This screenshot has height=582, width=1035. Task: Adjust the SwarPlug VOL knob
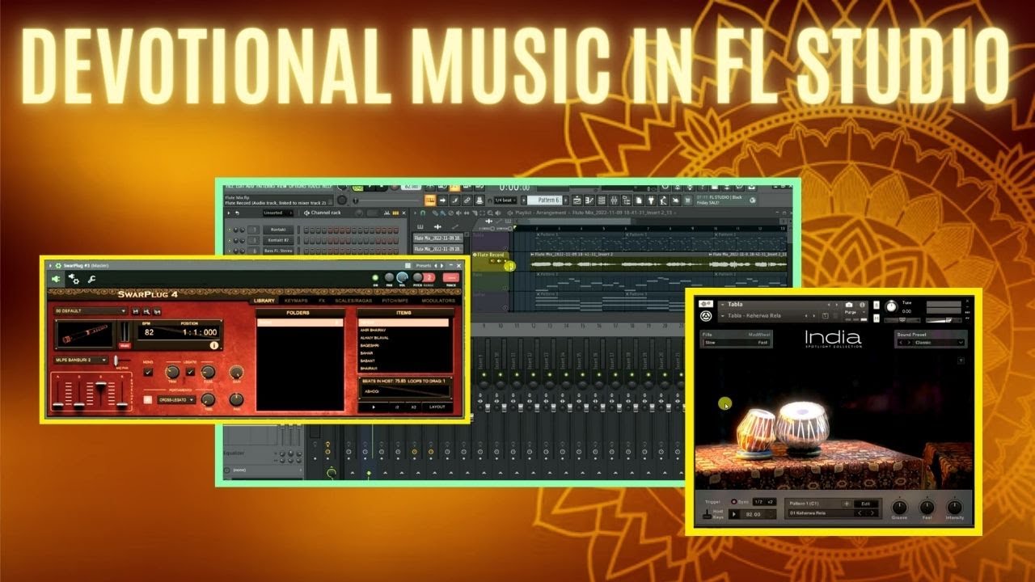[403, 278]
